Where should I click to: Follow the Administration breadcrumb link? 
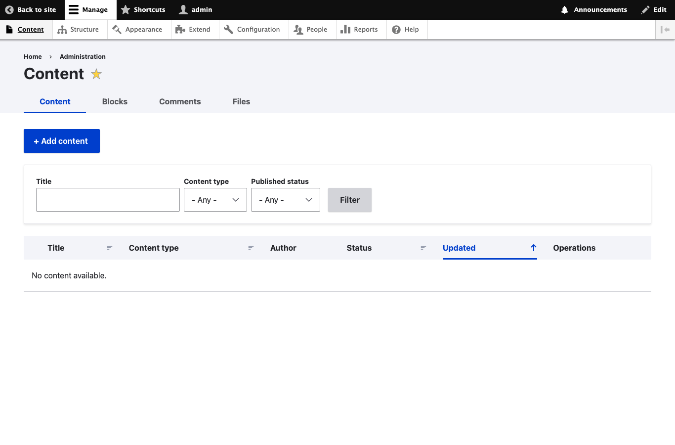(83, 57)
